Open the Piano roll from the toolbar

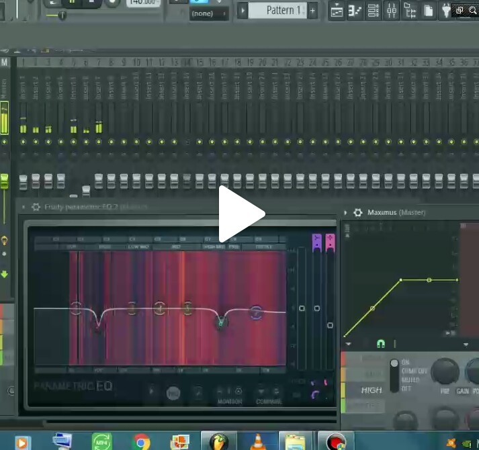[355, 11]
